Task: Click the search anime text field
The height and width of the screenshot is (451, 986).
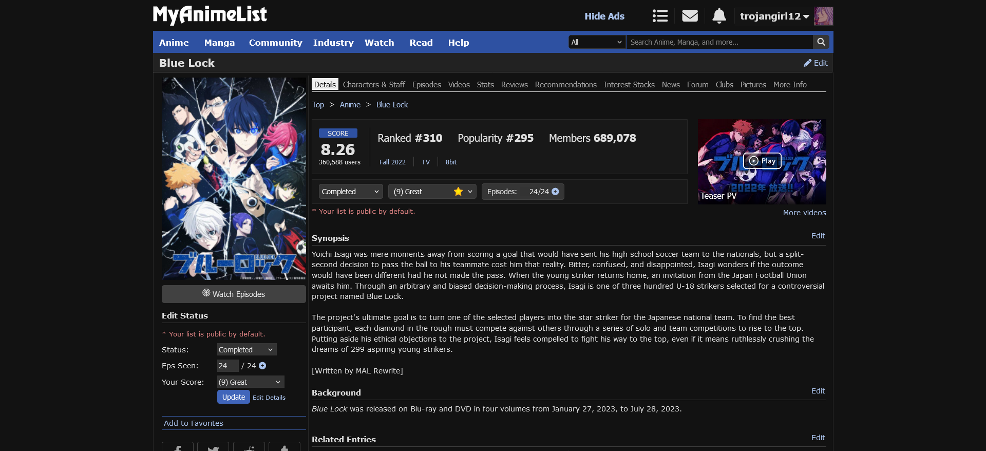Action: 719,42
